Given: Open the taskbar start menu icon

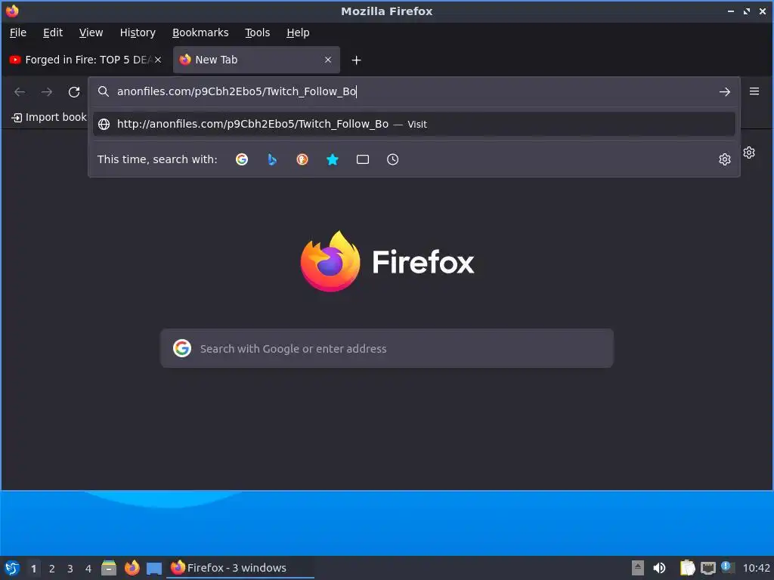Looking at the screenshot, I should (12, 568).
